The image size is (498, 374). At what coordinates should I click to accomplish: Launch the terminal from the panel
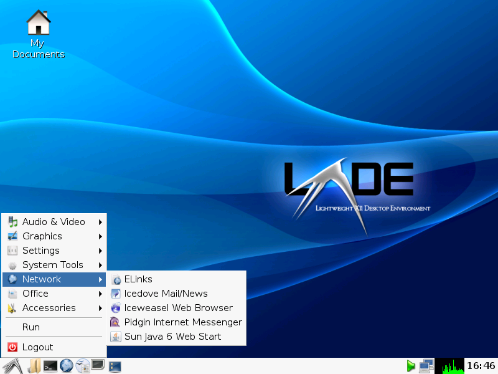(50, 367)
